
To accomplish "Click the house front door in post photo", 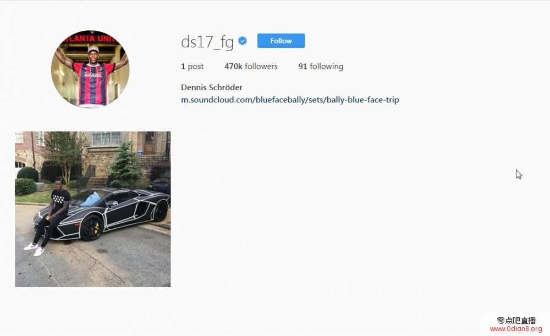I will pos(150,142).
